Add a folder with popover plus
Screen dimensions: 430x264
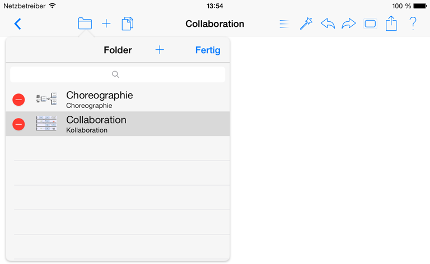160,50
